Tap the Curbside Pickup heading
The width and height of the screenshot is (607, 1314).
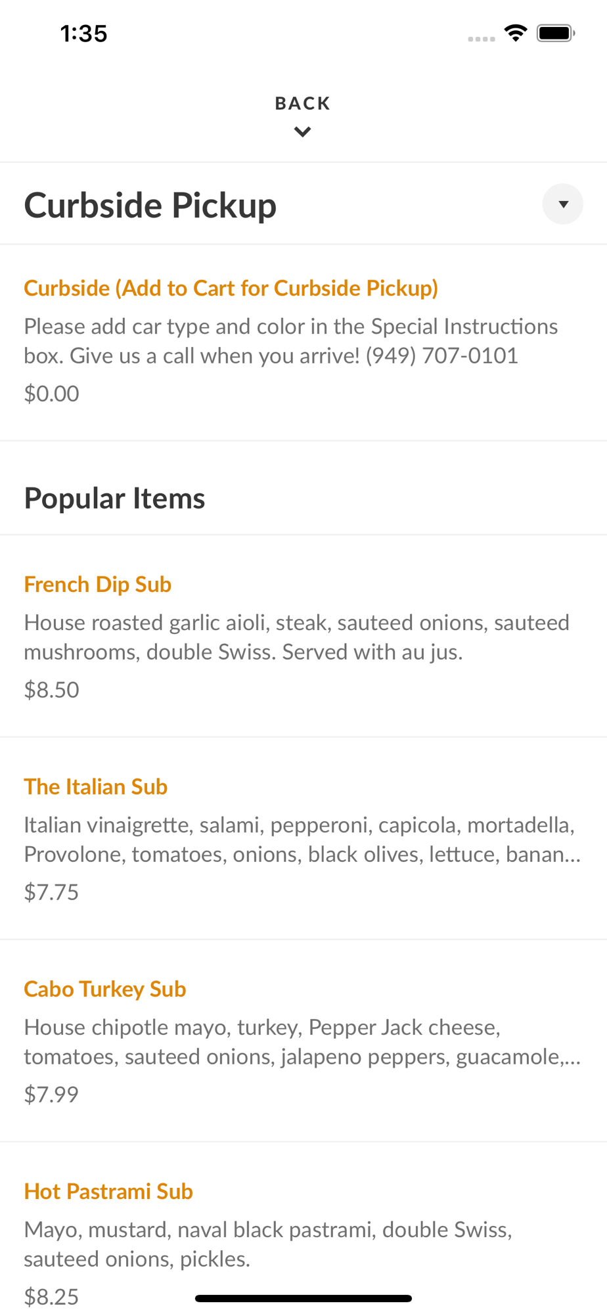coord(150,205)
